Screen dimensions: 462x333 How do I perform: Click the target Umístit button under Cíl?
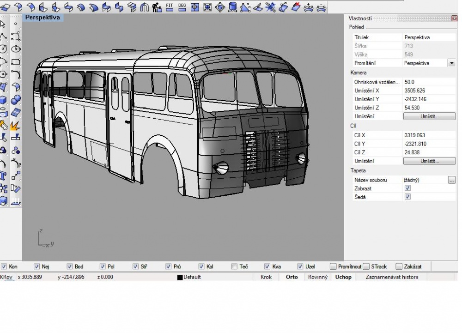(x=429, y=161)
